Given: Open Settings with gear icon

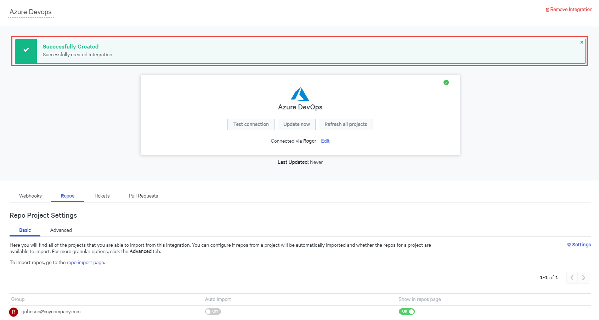Looking at the screenshot, I should pos(579,245).
